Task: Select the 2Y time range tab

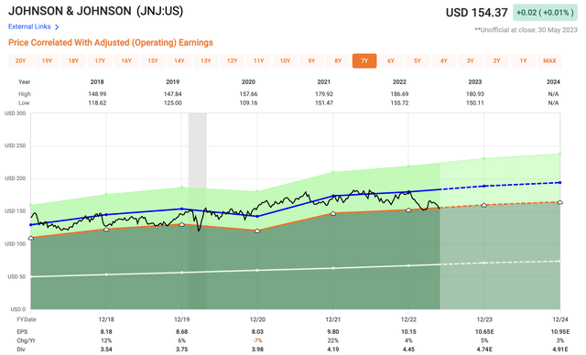Action: tap(496, 61)
